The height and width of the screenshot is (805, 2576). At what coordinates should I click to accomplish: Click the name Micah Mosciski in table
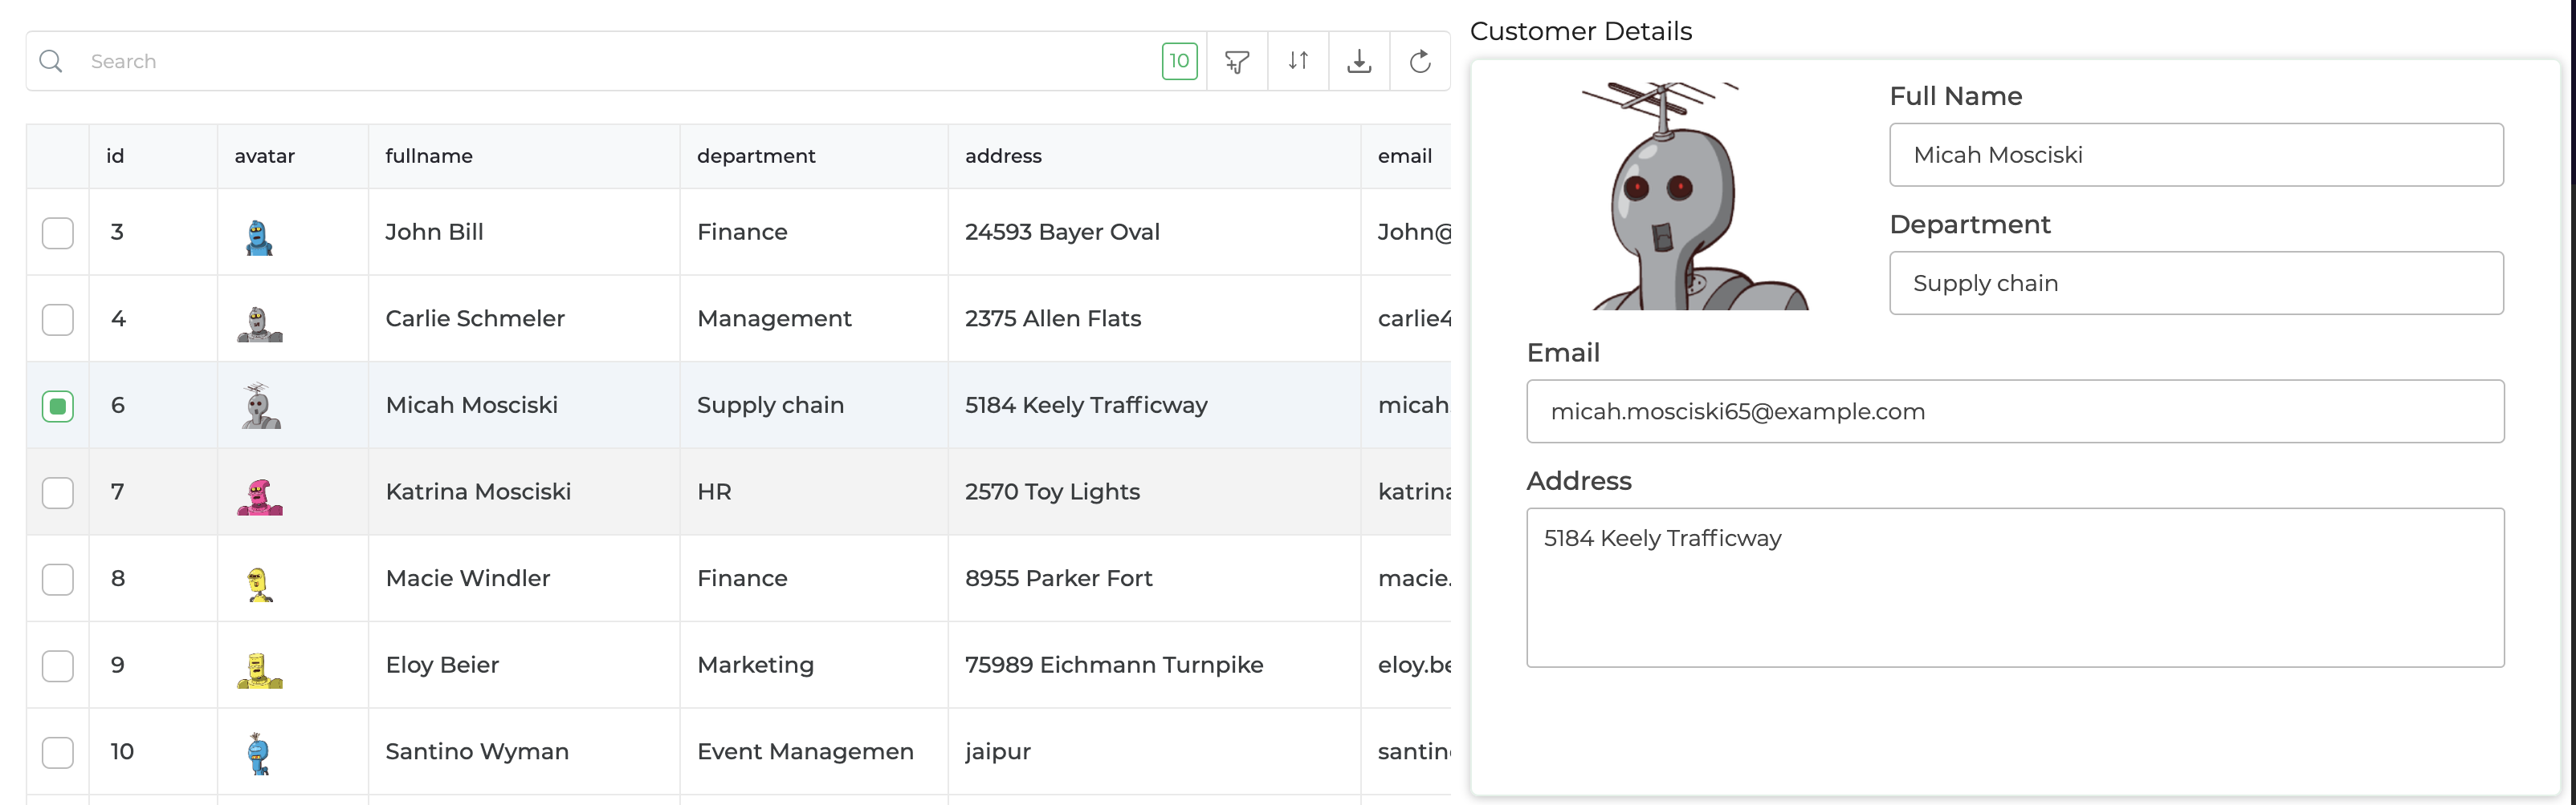pyautogui.click(x=472, y=406)
